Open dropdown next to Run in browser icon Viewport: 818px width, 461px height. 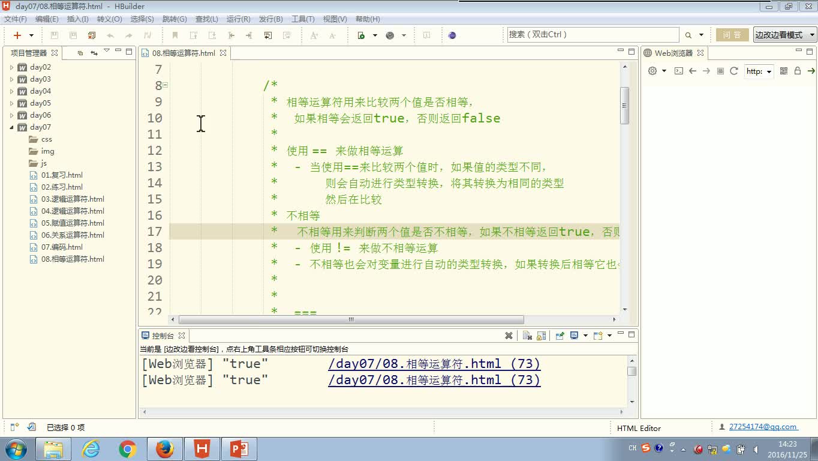point(375,35)
